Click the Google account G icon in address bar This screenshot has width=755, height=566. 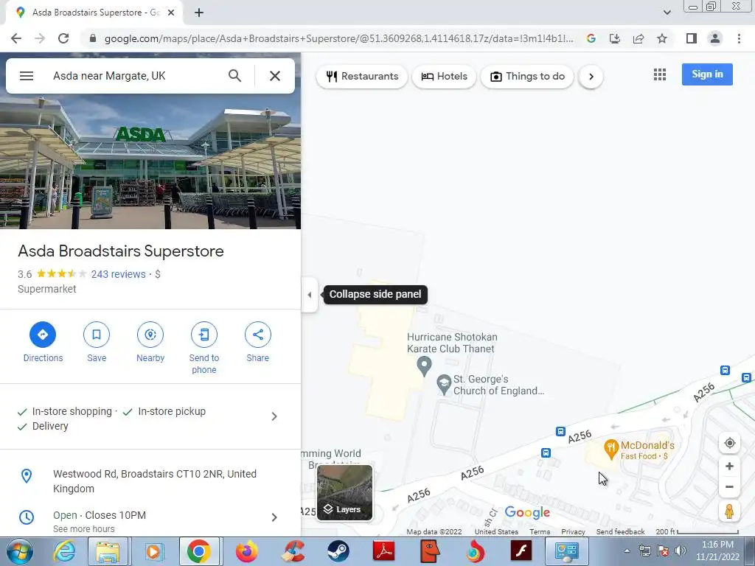tap(591, 38)
